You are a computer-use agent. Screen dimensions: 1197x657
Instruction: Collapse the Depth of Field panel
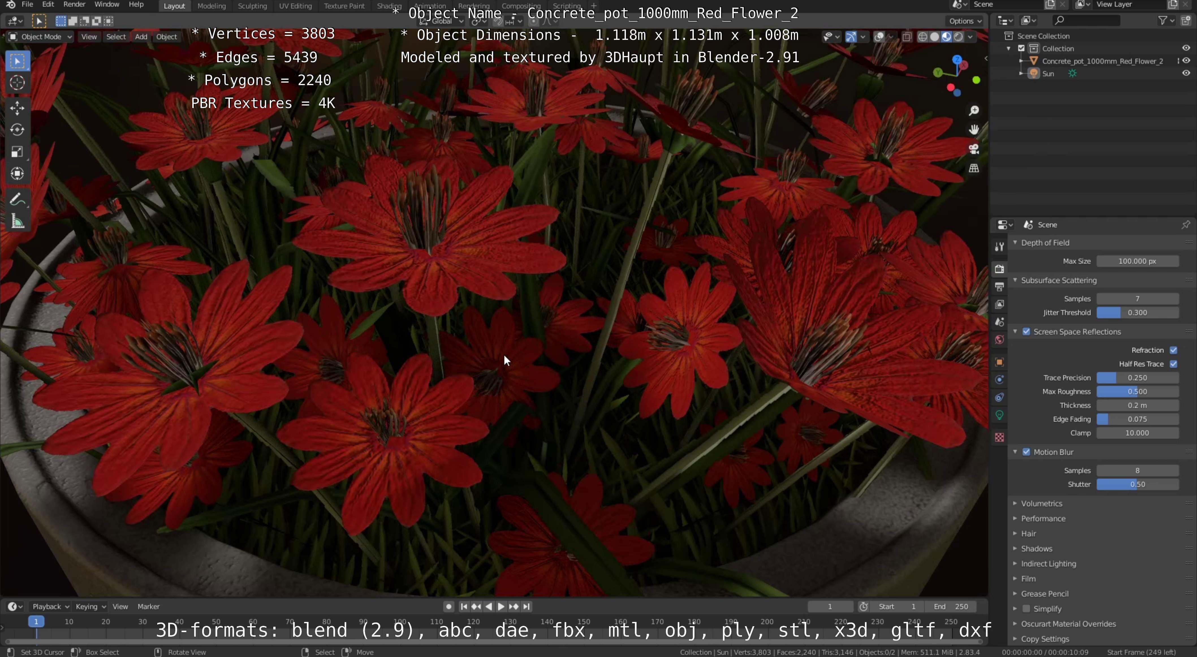(x=1015, y=243)
